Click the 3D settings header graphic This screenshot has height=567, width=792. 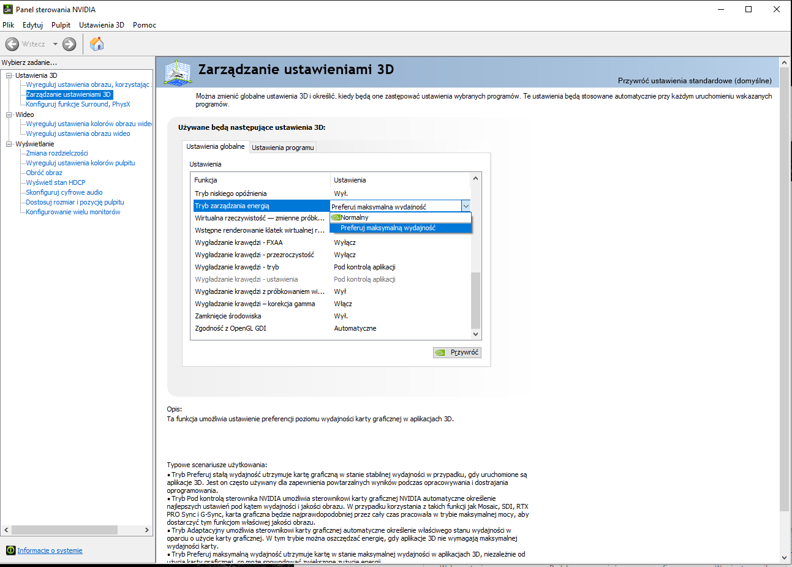point(178,73)
